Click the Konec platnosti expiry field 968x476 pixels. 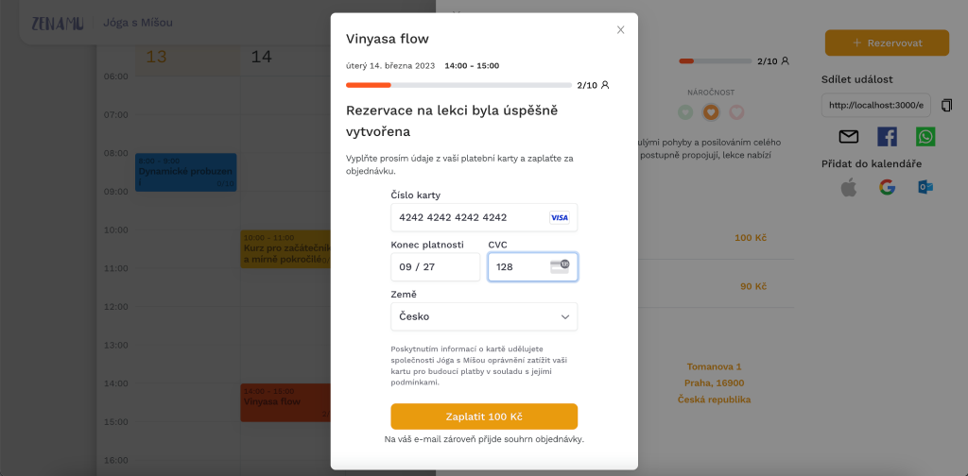[435, 267]
